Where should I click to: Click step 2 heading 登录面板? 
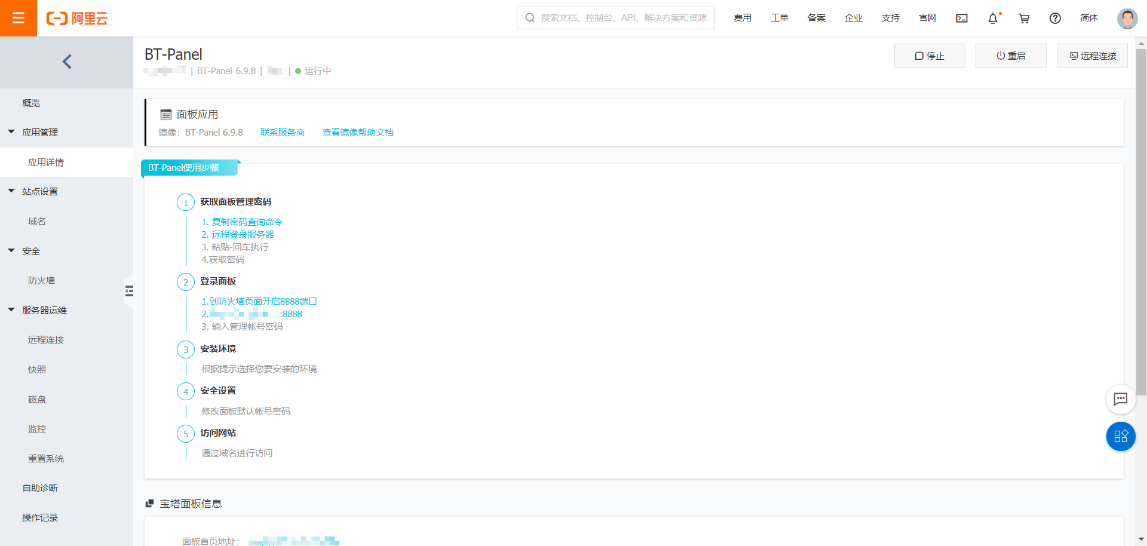[218, 281]
